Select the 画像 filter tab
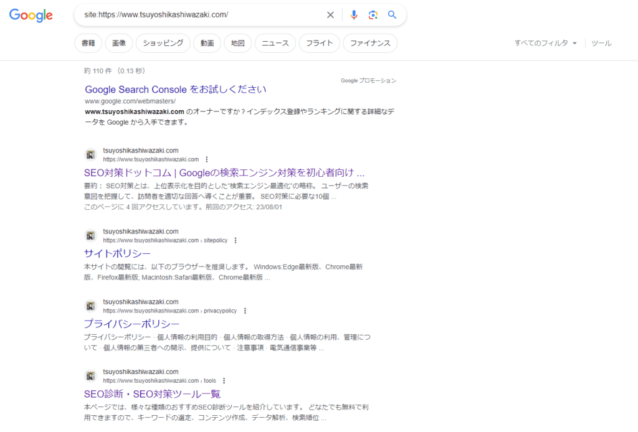The image size is (638, 432). [119, 43]
